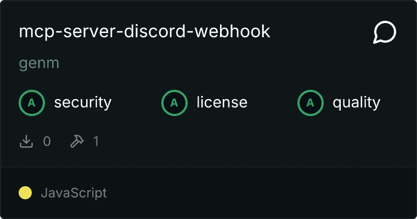The width and height of the screenshot is (417, 219).
Task: Click the tool count 1
Action: (96, 141)
